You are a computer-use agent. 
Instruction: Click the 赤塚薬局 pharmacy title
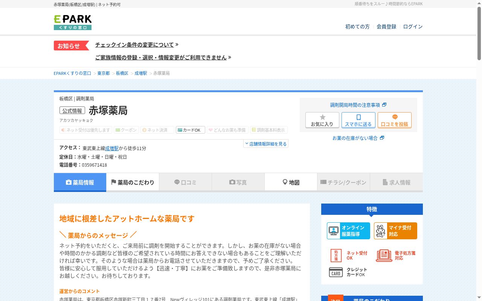coord(108,111)
